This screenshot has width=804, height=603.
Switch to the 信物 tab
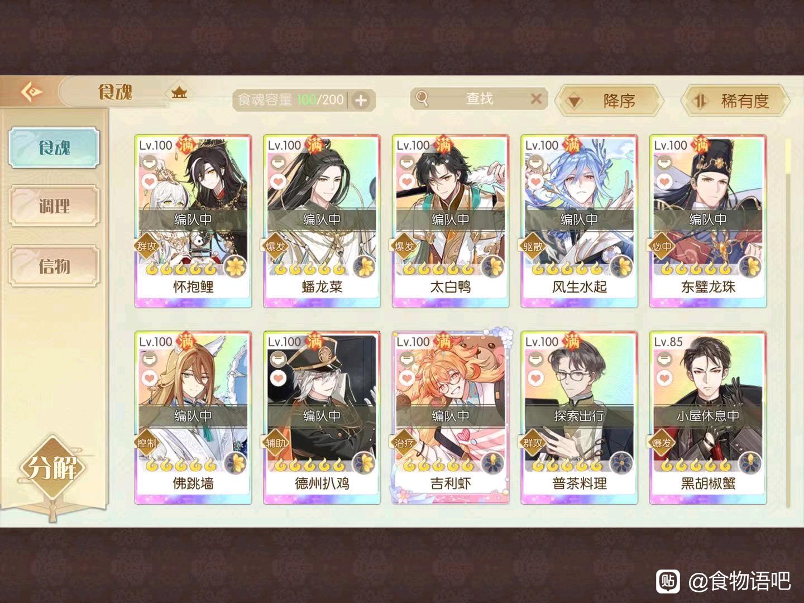(54, 266)
